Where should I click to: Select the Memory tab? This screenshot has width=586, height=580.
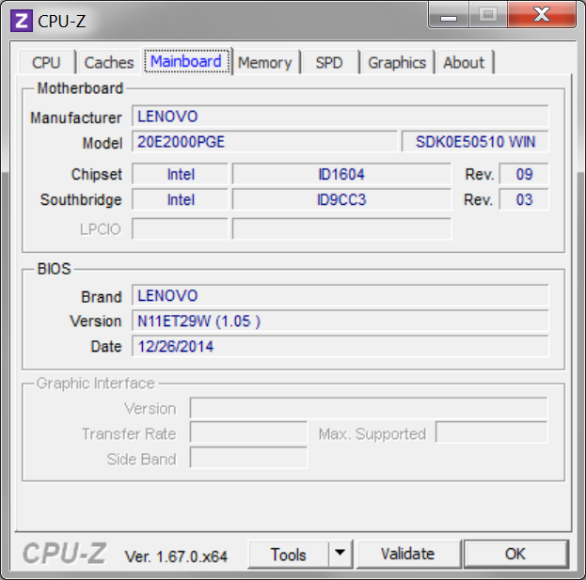click(x=264, y=63)
